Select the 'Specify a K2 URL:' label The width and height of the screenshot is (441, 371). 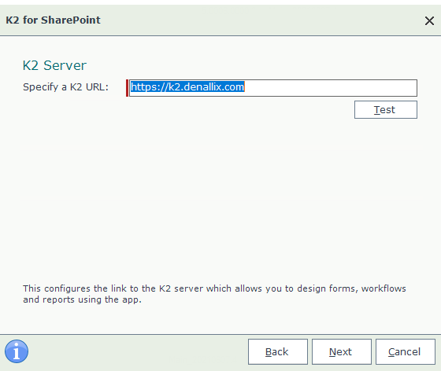point(65,87)
